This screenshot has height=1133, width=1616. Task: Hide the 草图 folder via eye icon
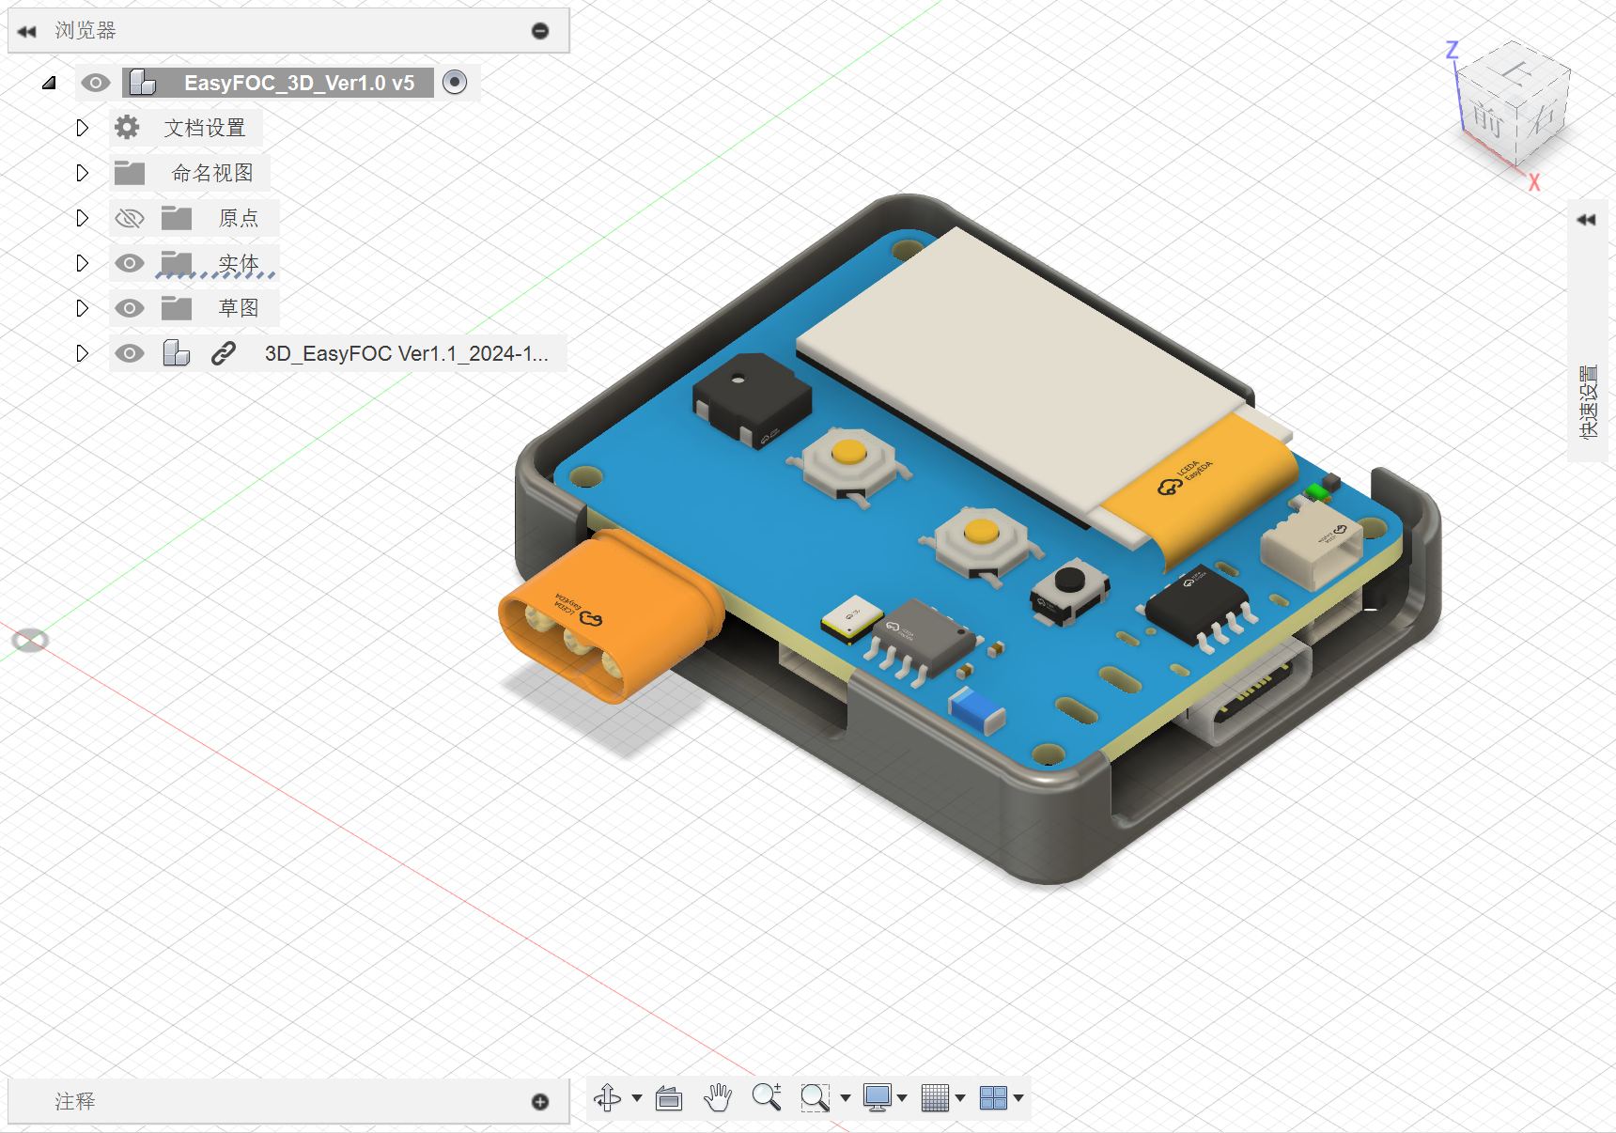coord(130,308)
